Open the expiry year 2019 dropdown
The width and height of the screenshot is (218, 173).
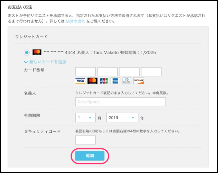122,118
